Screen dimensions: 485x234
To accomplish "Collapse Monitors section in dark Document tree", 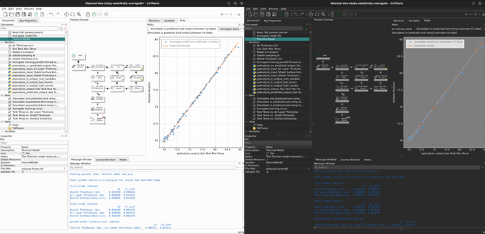I will (x=246, y=42).
